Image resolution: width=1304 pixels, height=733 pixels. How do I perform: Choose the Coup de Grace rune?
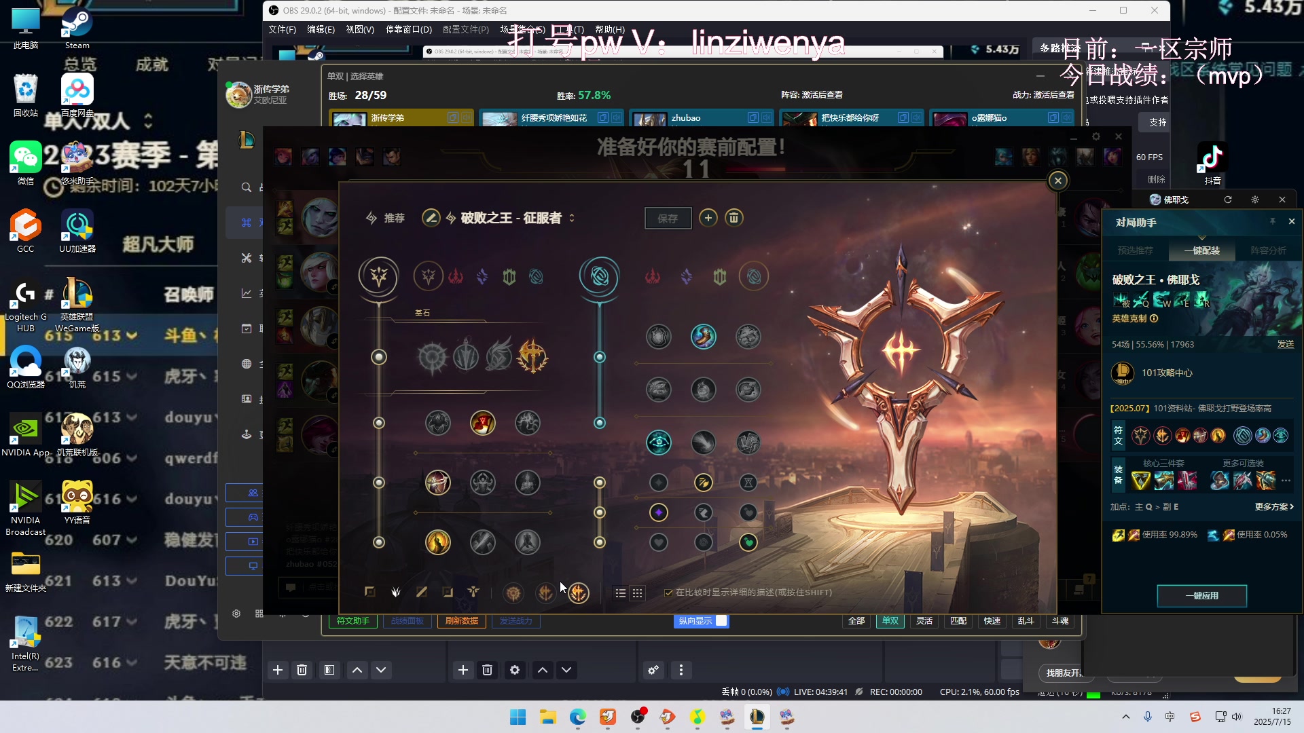point(438,542)
